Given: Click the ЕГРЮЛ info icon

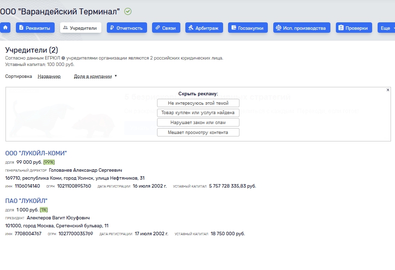Looking at the screenshot, I should 63,58.
